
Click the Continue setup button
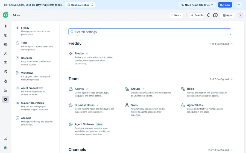tap(80, 5)
